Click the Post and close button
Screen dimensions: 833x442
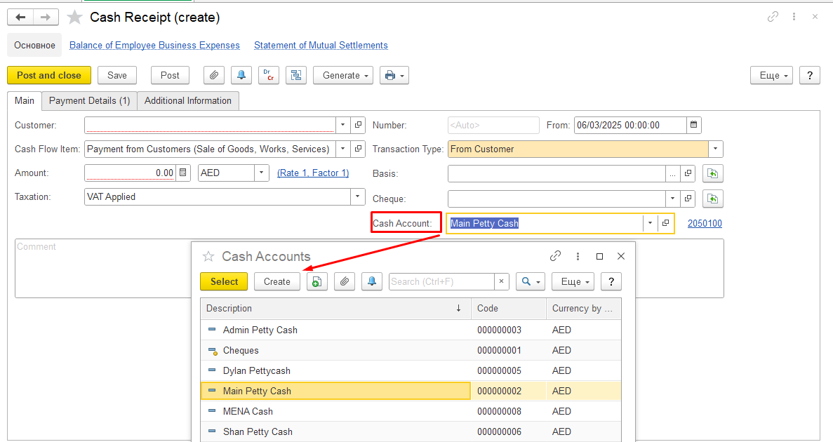click(49, 76)
